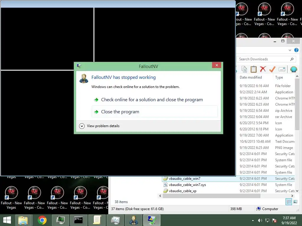Click the network tray icon

coord(267,220)
